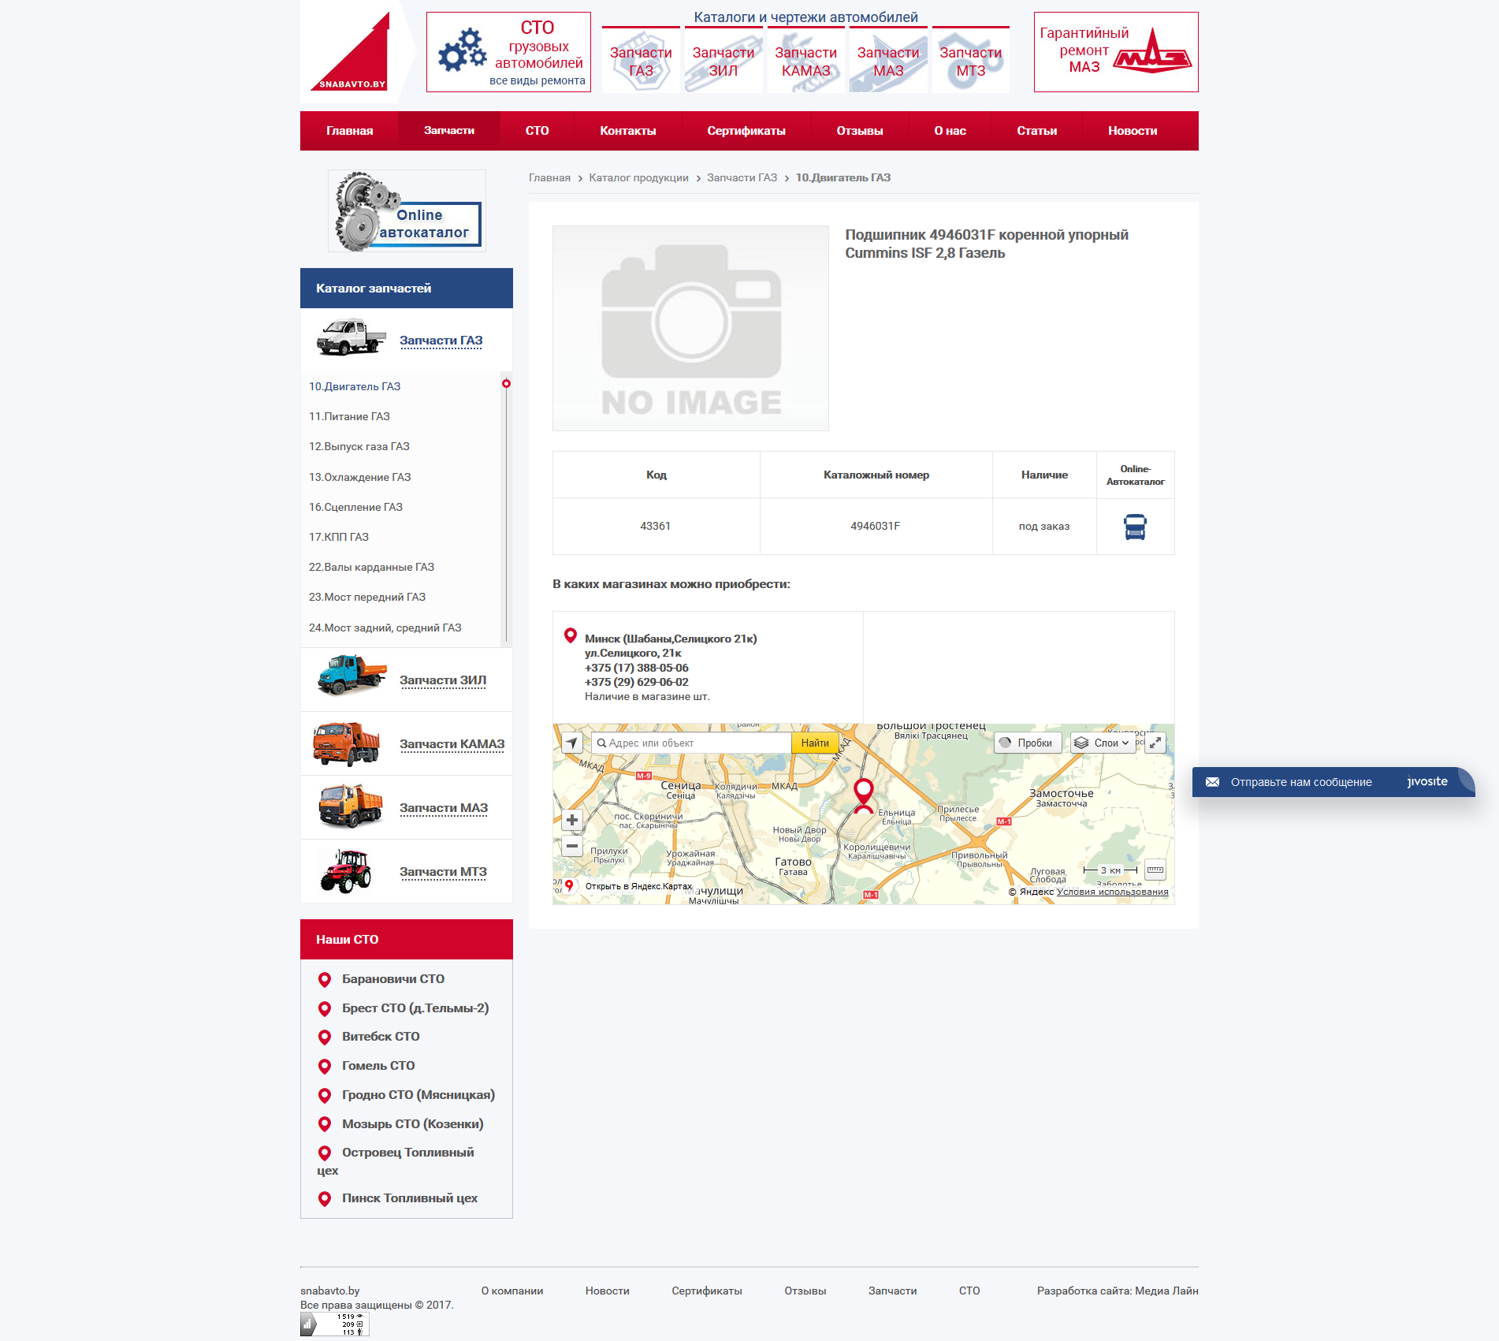
Task: Open the Гарантийный ремонт МАЗ banner
Action: pos(1116,52)
